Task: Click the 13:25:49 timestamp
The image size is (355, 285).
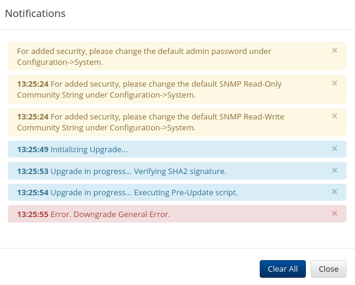Action: (33, 150)
